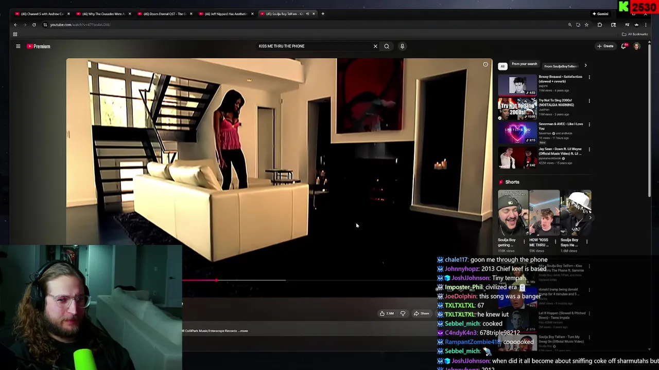Start voice search with the microphone
Screen dimensions: 659x370
(402, 46)
